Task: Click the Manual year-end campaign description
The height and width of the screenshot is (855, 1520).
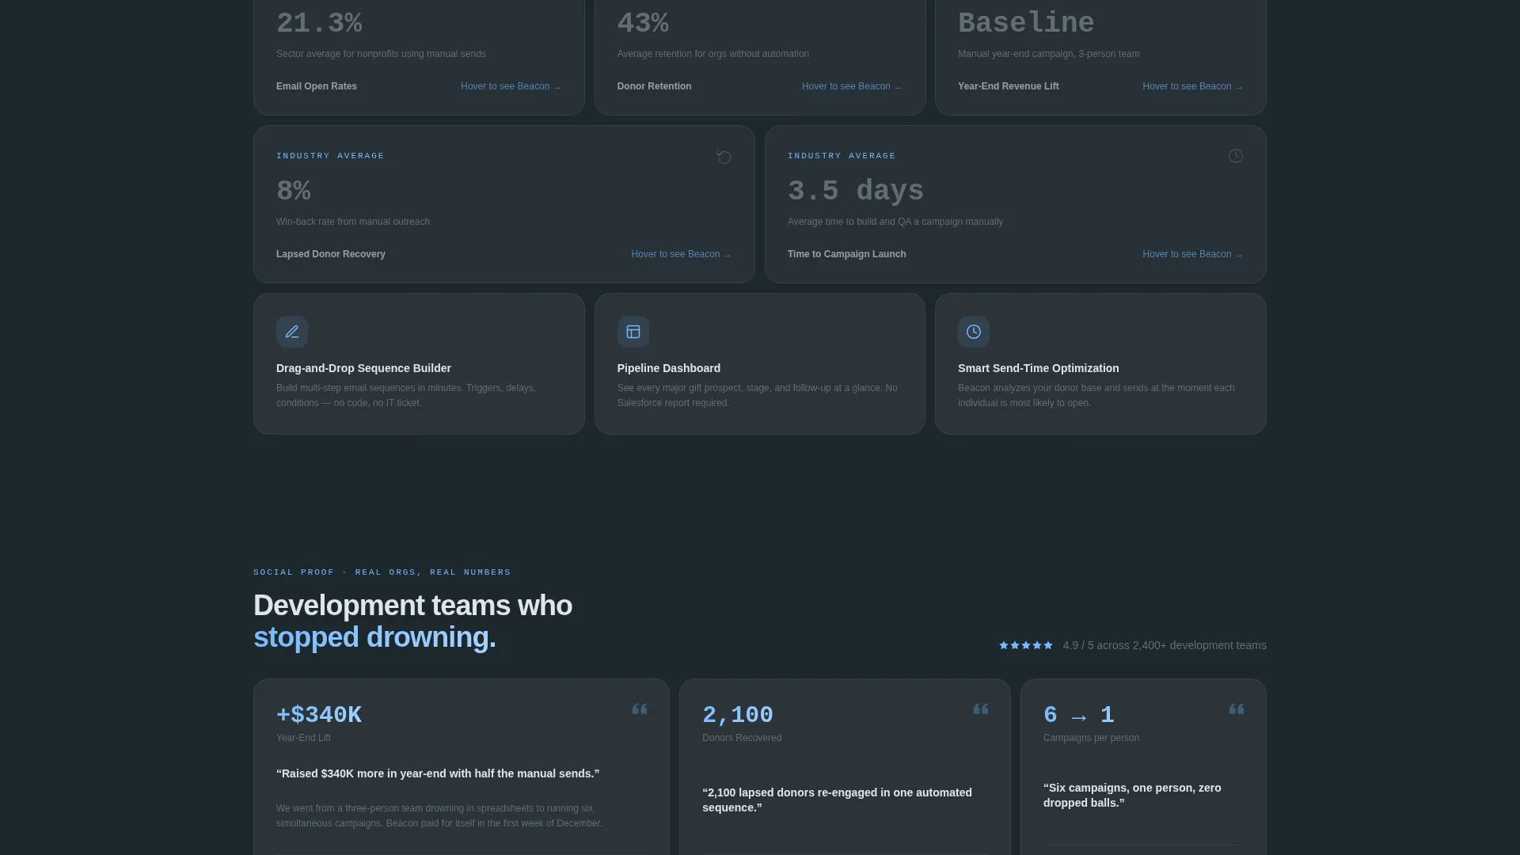Action: pos(1049,54)
